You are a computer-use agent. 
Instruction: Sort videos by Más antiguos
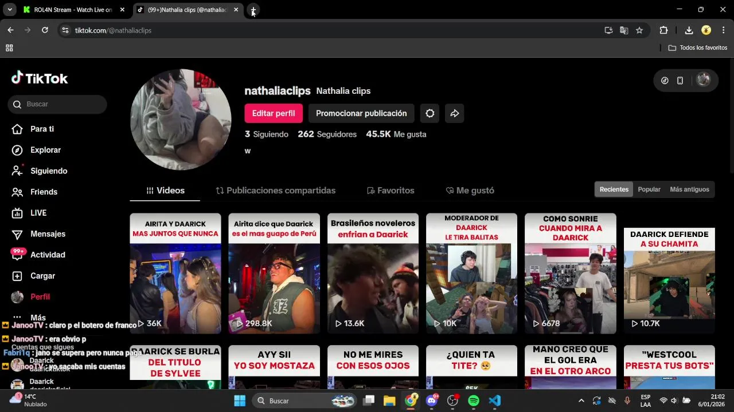pyautogui.click(x=689, y=189)
